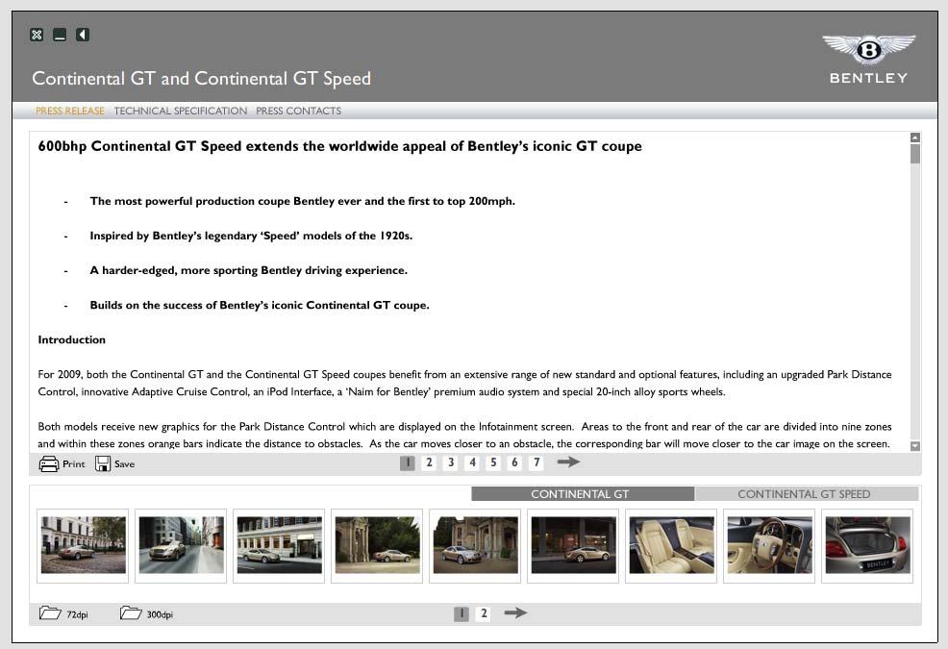Open fifth thumbnail of car in front of mansion
This screenshot has height=649, width=948.
pyautogui.click(x=475, y=545)
